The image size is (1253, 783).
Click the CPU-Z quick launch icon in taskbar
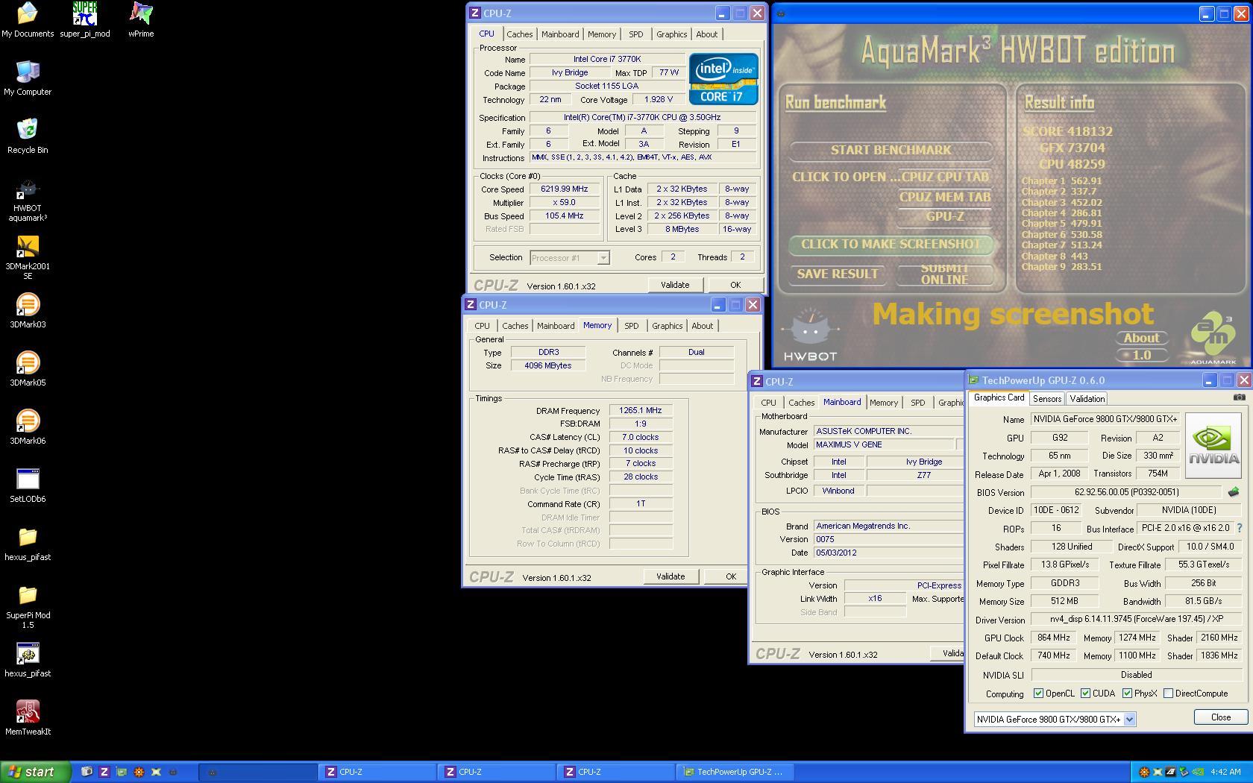click(104, 772)
